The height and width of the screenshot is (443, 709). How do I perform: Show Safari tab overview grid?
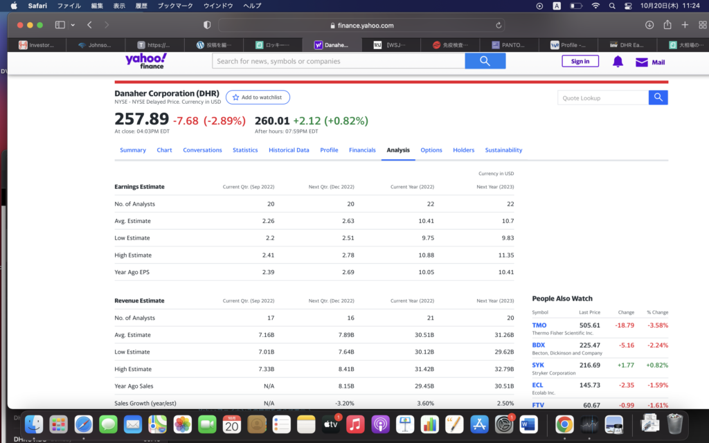(x=702, y=25)
